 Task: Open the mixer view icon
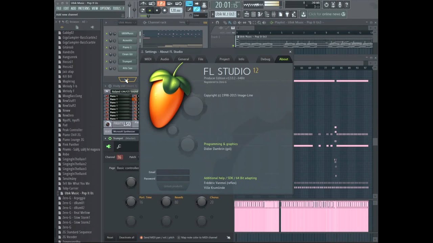pos(274,14)
